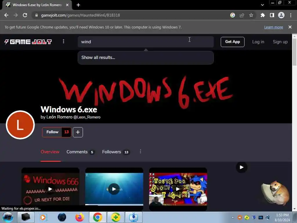Image resolution: width=297 pixels, height=223 pixels.
Task: Expand the tab search chevron
Action: point(262,5)
